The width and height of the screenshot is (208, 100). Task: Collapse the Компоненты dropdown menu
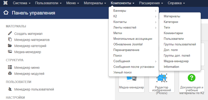[x=122, y=3]
